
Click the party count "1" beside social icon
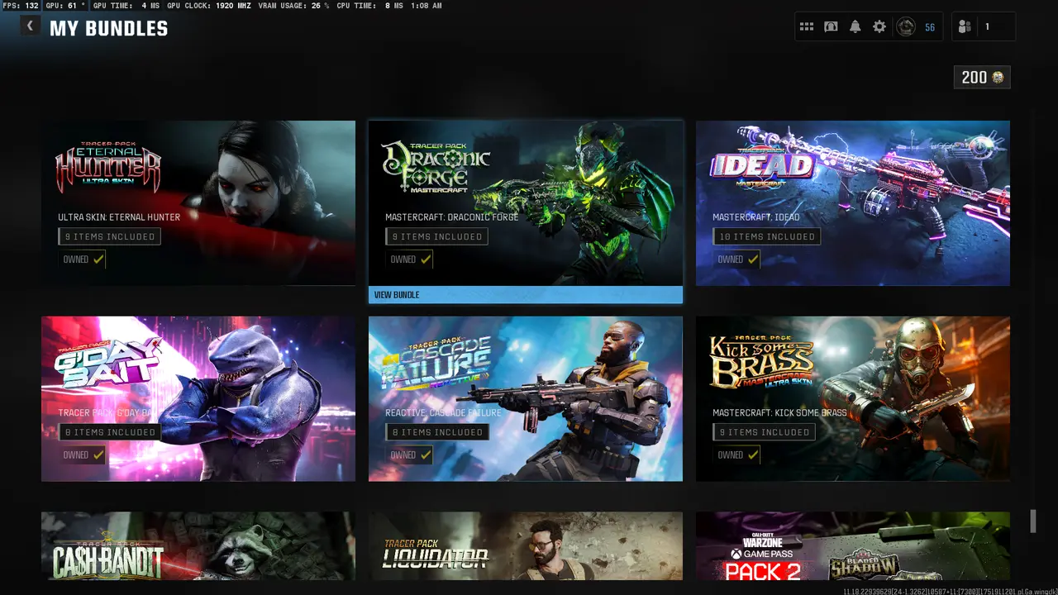987,27
